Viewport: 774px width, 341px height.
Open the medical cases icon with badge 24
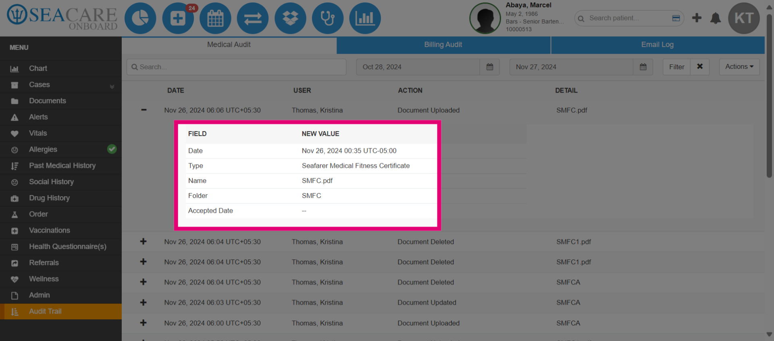178,18
